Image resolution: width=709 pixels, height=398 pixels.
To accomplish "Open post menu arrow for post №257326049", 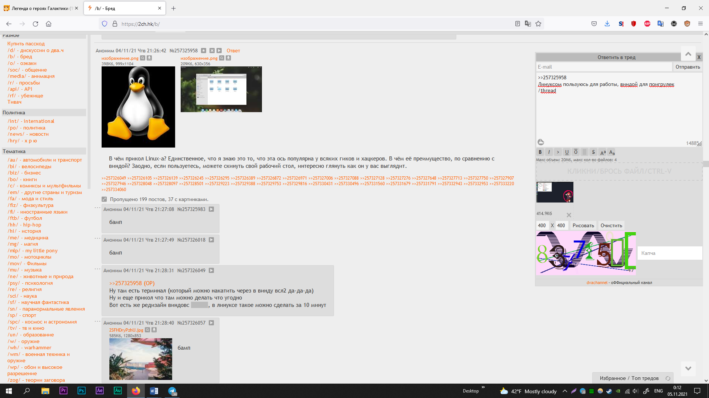I will (x=211, y=270).
